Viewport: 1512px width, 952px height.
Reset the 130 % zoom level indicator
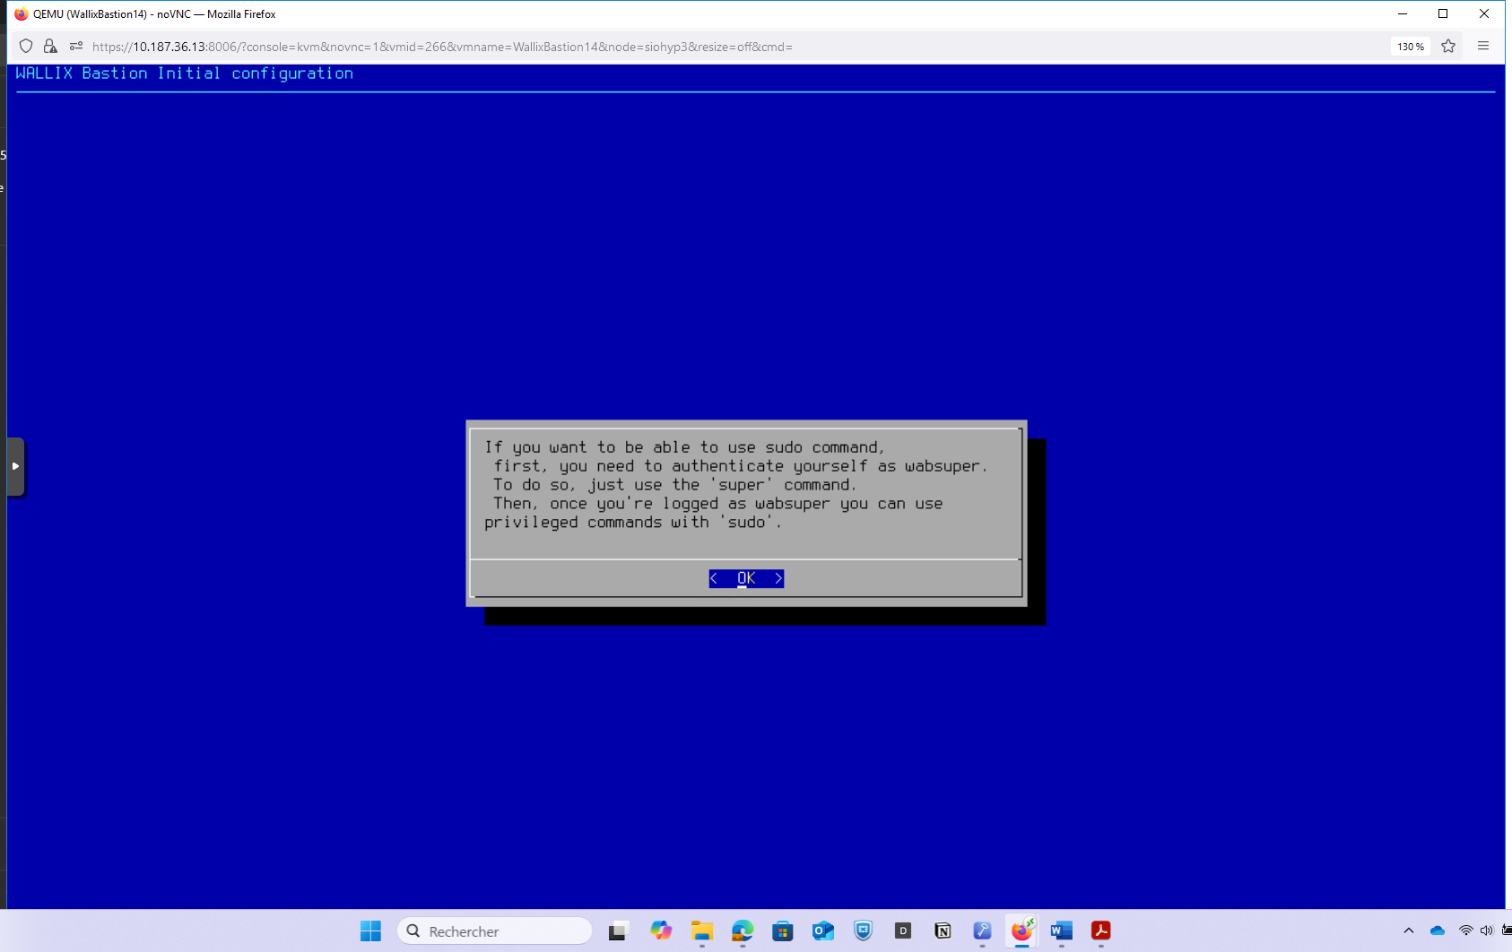pos(1410,47)
